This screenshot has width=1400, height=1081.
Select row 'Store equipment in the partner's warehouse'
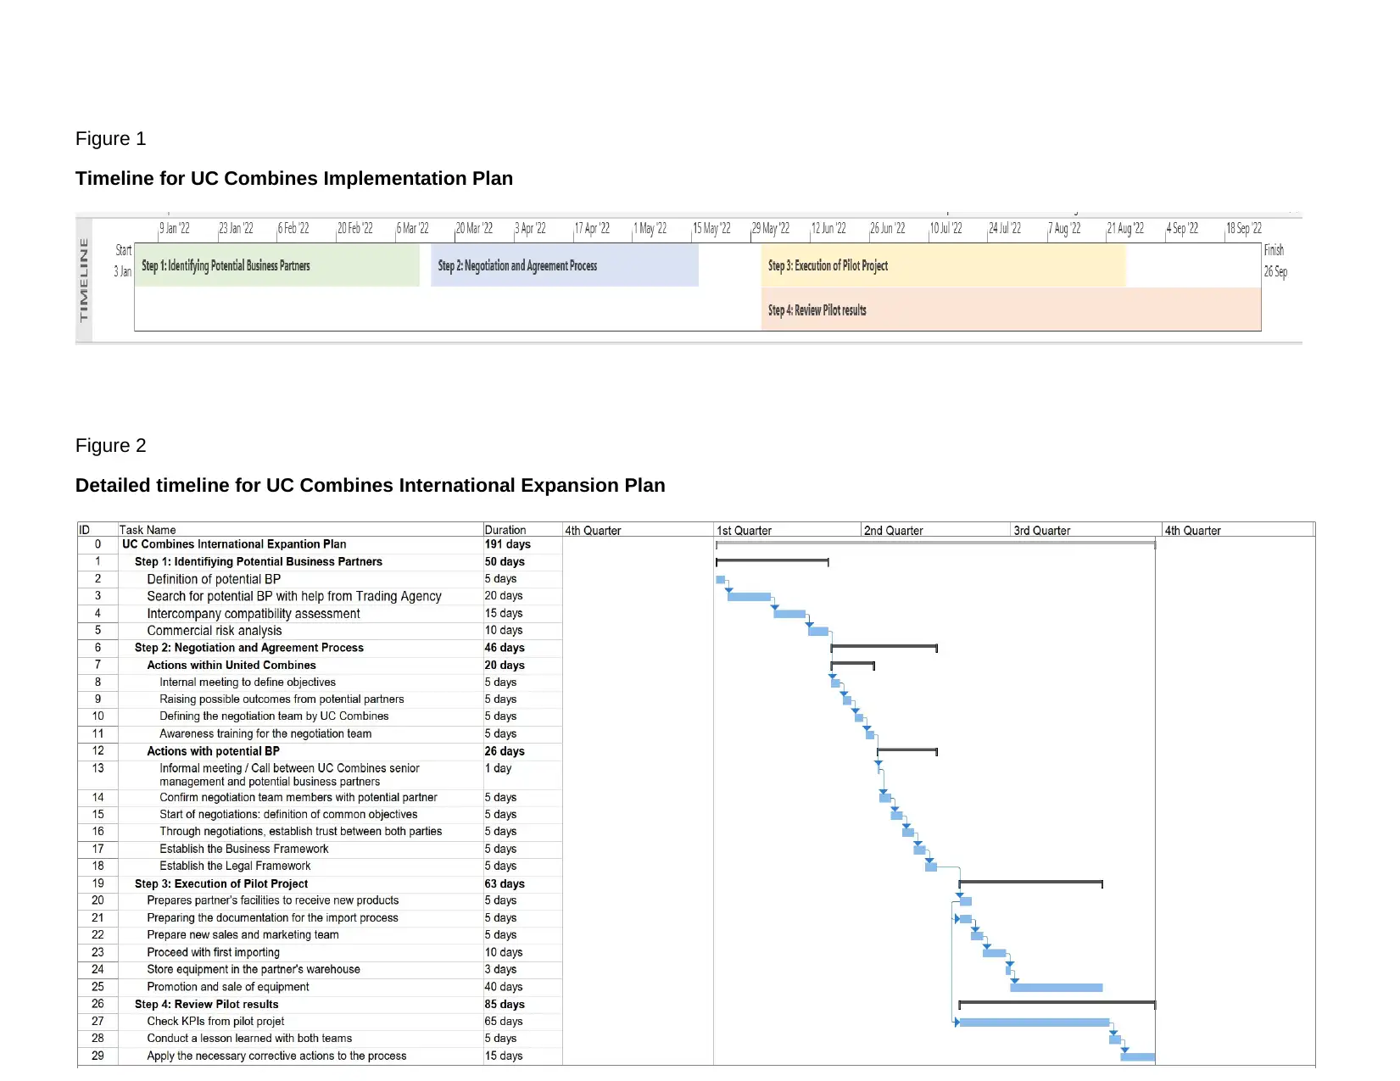click(320, 970)
